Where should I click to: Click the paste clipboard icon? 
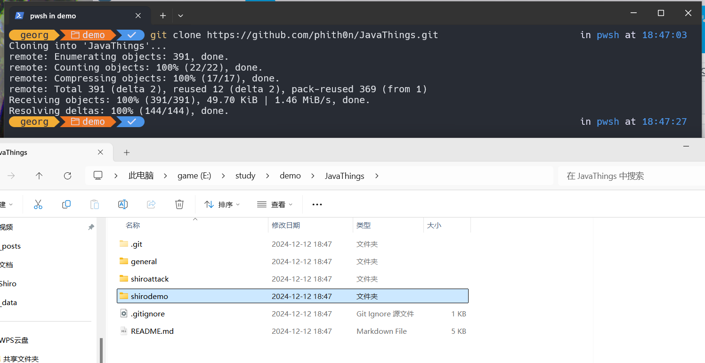pos(95,204)
